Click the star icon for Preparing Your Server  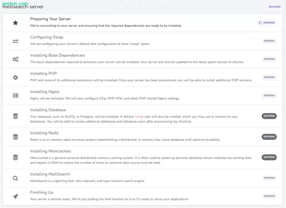[15, 23]
